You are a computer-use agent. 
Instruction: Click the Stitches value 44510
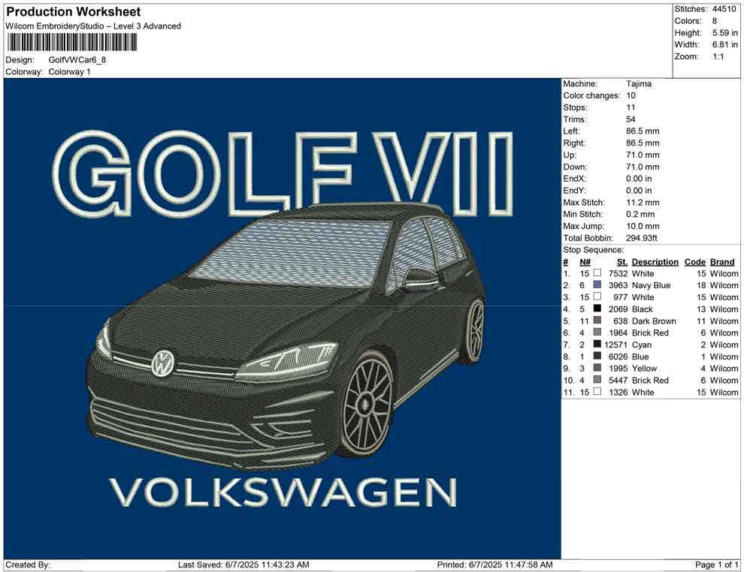[x=724, y=9]
